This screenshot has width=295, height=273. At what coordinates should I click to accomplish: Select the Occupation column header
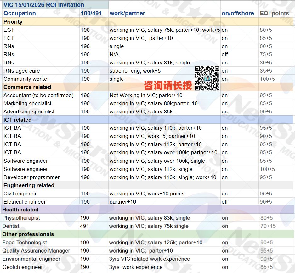(20, 13)
